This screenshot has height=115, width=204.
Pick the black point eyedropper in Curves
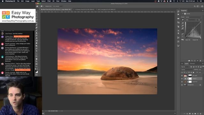tap(183, 23)
